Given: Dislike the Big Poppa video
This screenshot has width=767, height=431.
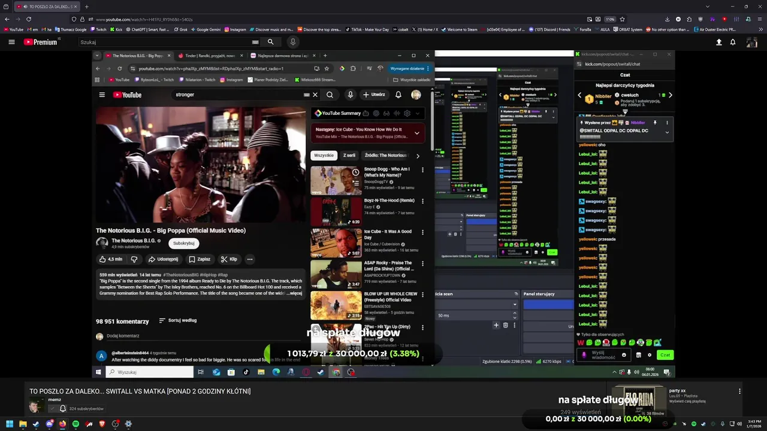Looking at the screenshot, I should pos(134,259).
